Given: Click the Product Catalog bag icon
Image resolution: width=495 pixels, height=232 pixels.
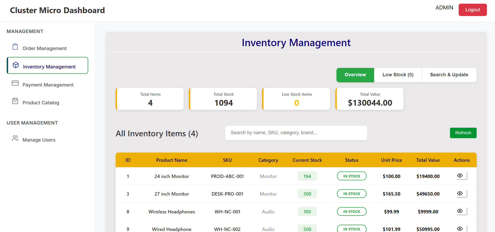Looking at the screenshot, I should tap(15, 101).
